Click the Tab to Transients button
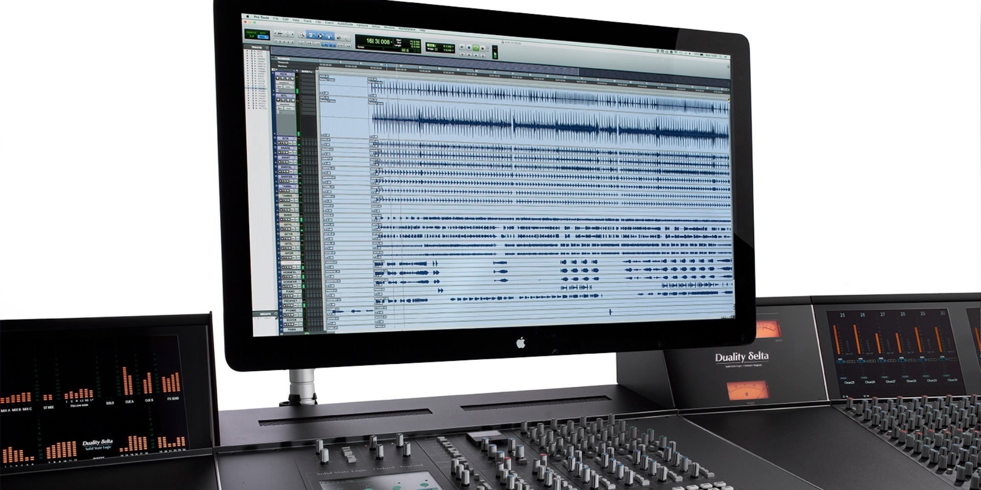Image resolution: width=981 pixels, height=490 pixels. (x=309, y=43)
